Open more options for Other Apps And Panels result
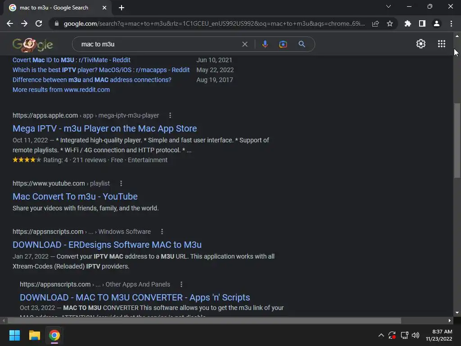Screen dimensions: 461x346 tap(181, 284)
